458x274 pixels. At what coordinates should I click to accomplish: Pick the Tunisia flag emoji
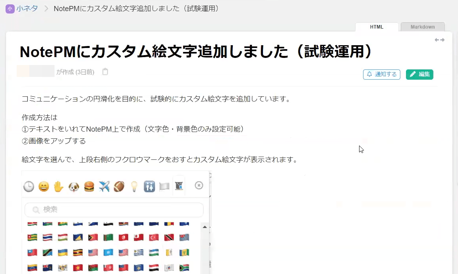[123, 238]
